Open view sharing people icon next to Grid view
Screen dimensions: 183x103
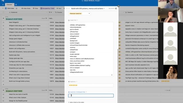(17, 8)
